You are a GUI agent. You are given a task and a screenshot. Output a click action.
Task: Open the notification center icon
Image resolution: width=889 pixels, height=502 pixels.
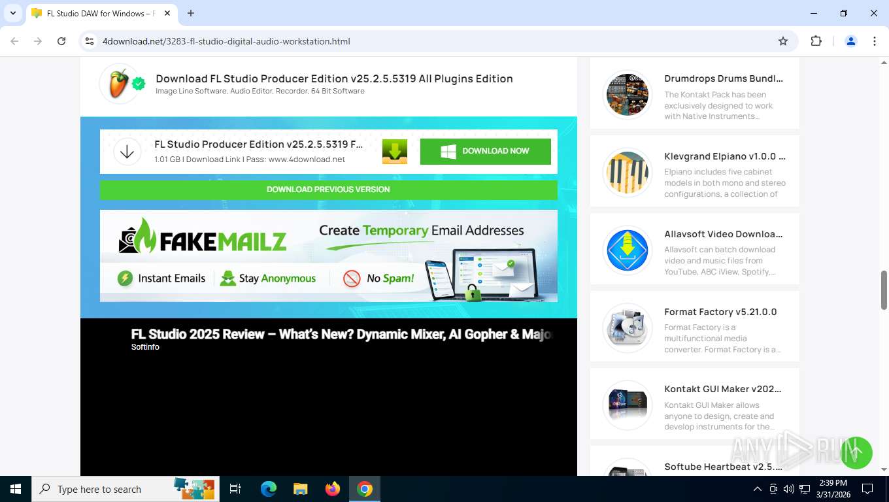coord(867,489)
